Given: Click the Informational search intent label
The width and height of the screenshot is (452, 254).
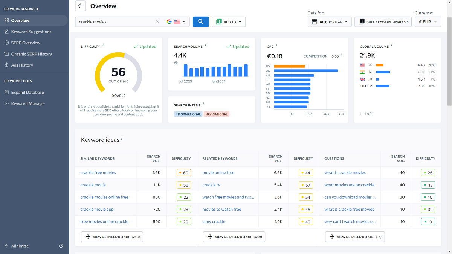Looking at the screenshot, I should tap(188, 114).
